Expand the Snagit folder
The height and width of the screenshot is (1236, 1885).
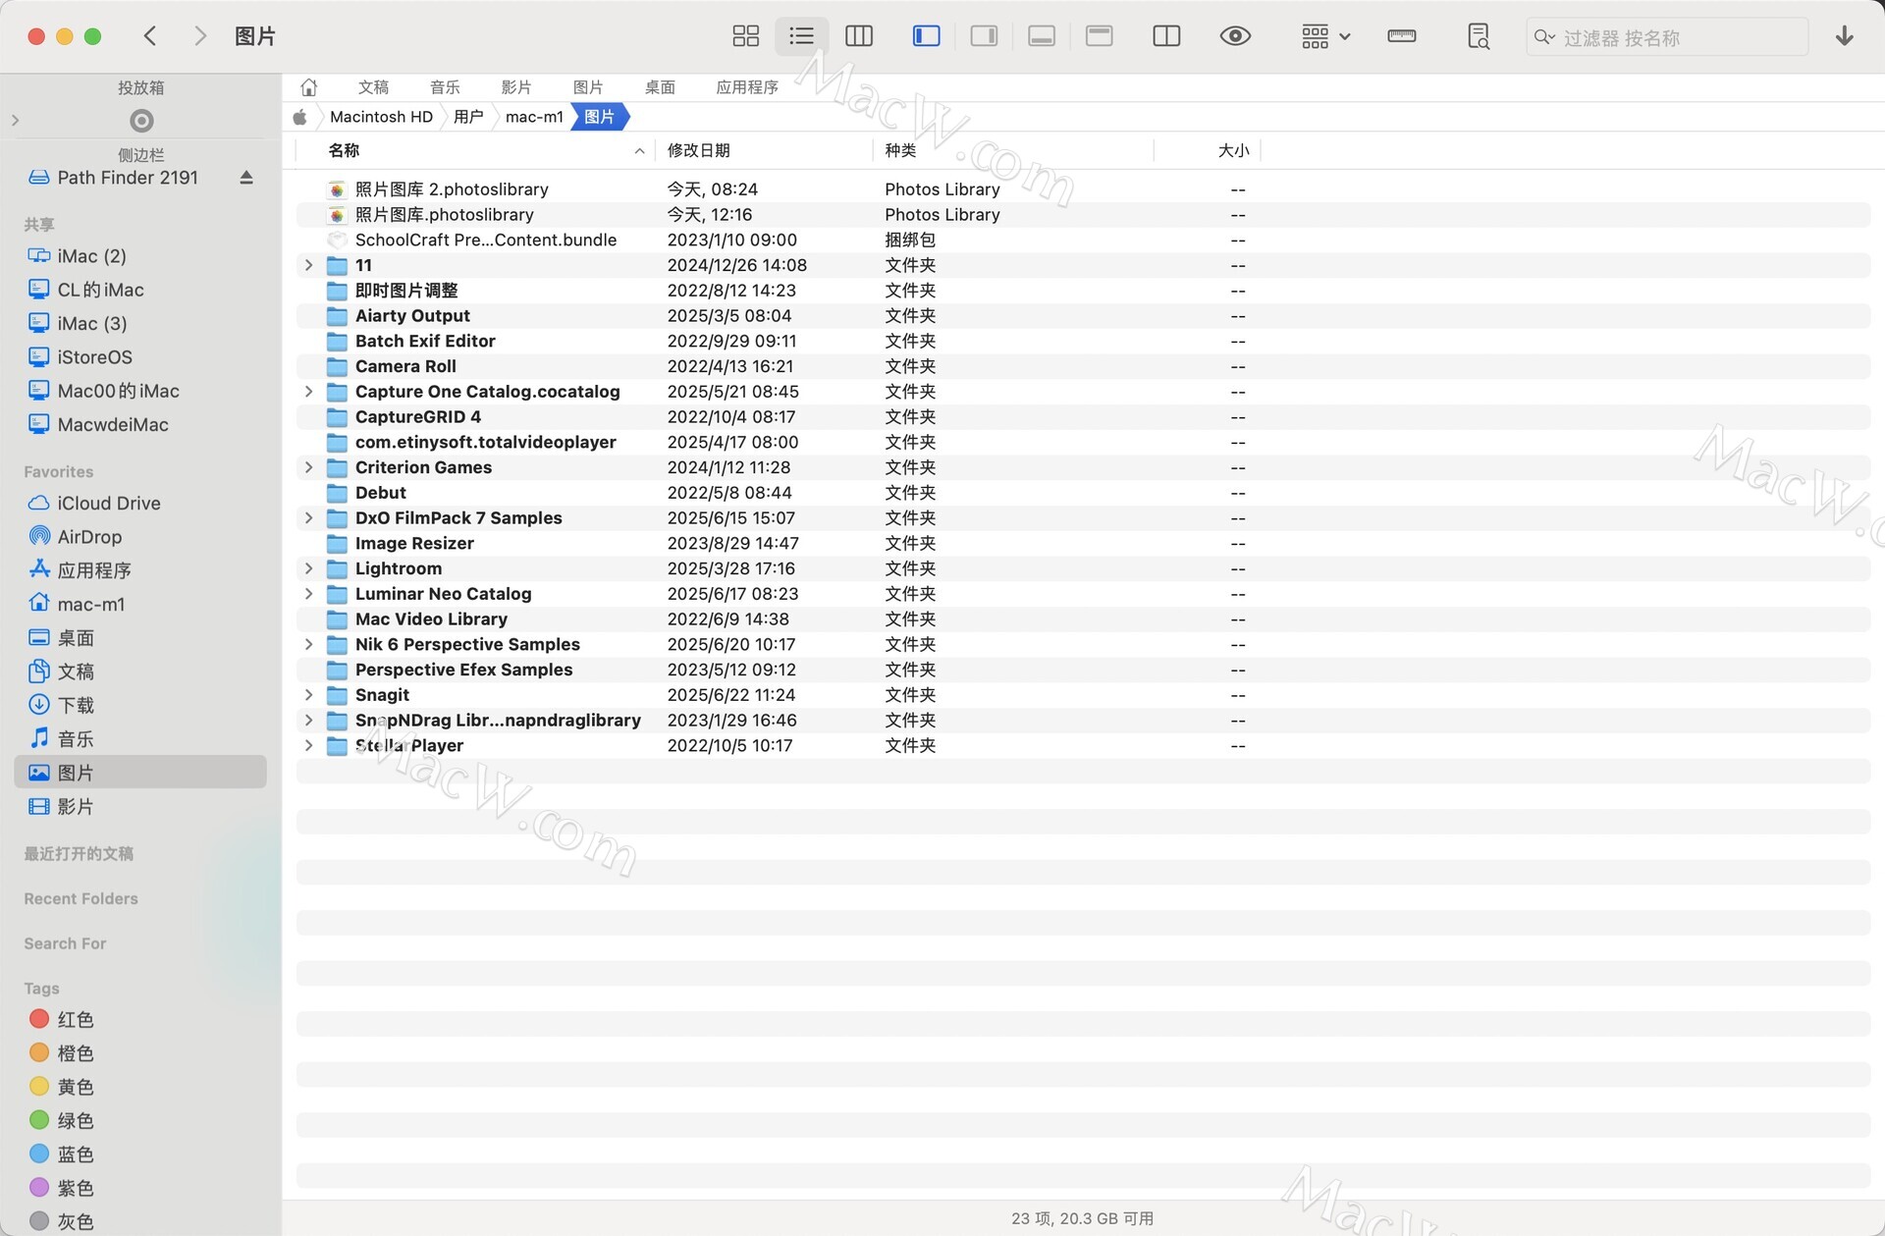point(308,695)
